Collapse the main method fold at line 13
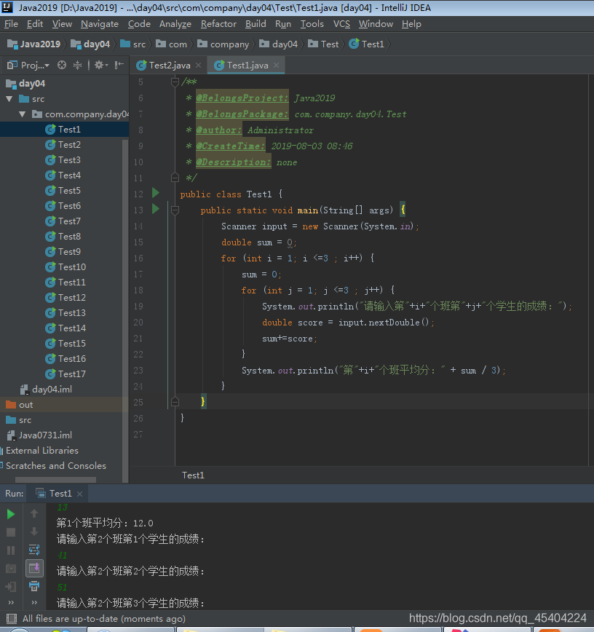This screenshot has height=632, width=594. (175, 210)
